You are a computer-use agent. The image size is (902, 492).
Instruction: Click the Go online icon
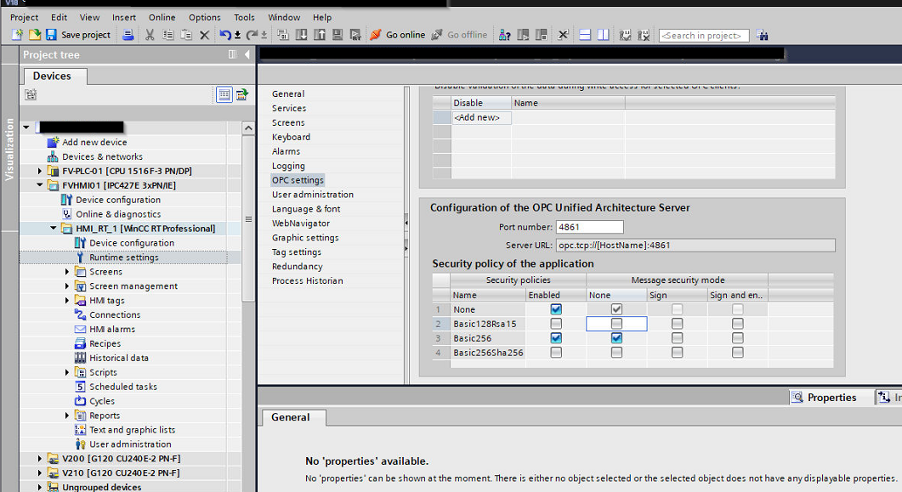pyautogui.click(x=376, y=35)
